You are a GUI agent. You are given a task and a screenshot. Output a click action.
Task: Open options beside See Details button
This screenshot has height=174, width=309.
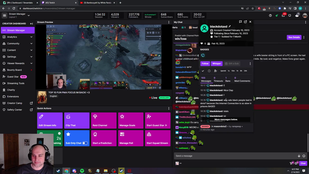tap(304, 37)
